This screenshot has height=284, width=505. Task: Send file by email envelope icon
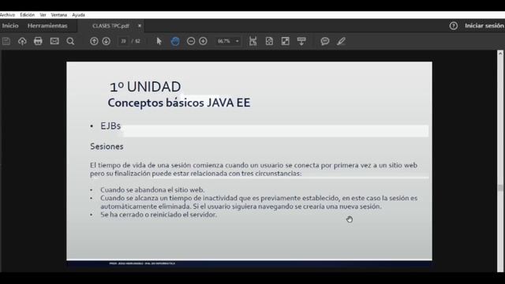pyautogui.click(x=54, y=41)
